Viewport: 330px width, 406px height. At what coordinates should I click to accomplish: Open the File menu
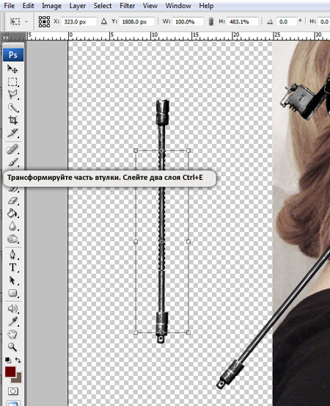point(9,6)
